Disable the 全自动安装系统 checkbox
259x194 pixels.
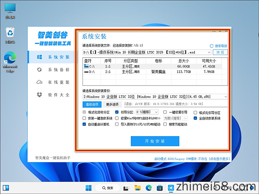click(x=195, y=118)
